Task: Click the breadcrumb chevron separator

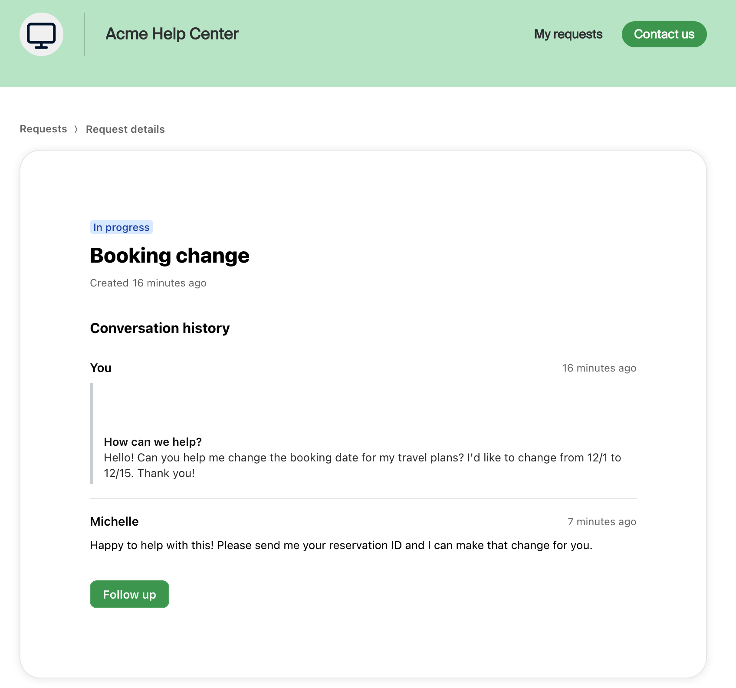Action: (x=76, y=129)
